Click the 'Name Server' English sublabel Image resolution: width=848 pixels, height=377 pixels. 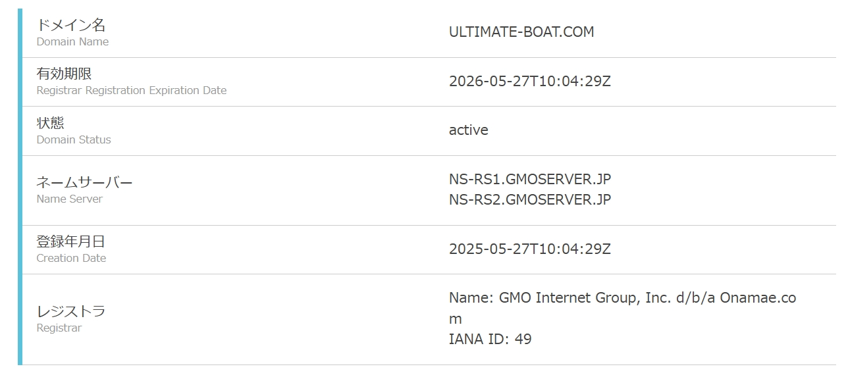(x=69, y=199)
